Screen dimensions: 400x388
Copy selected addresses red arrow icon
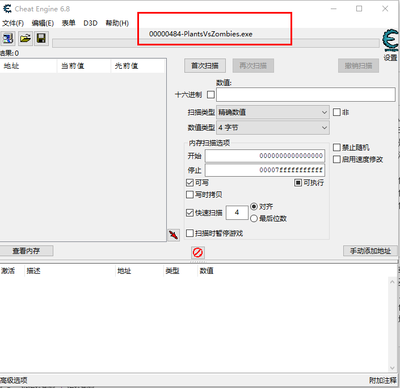click(174, 235)
